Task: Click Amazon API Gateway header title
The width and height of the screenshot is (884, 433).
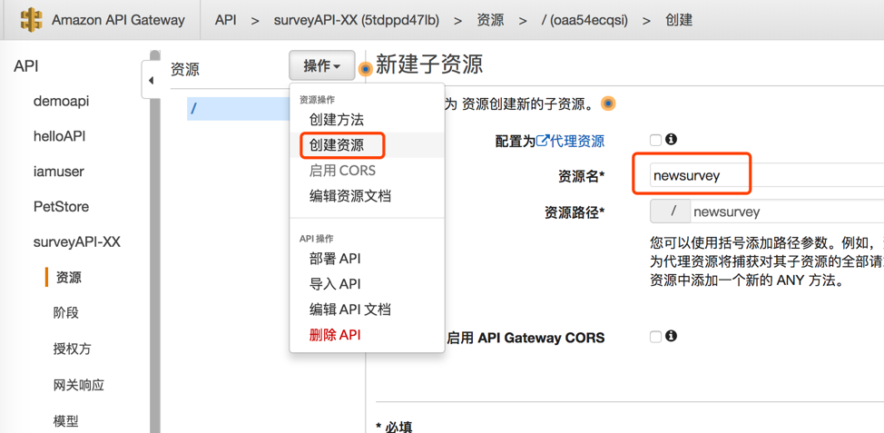Action: (x=118, y=20)
